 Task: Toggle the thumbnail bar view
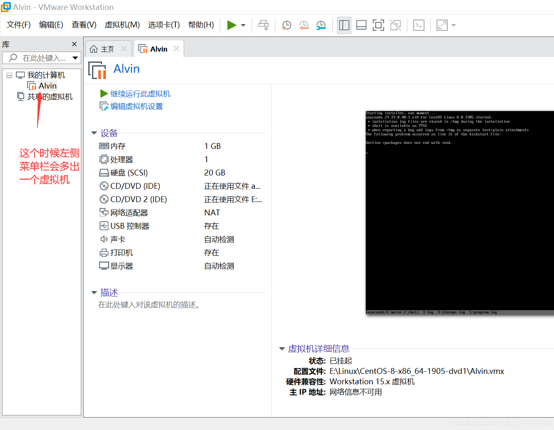(362, 25)
